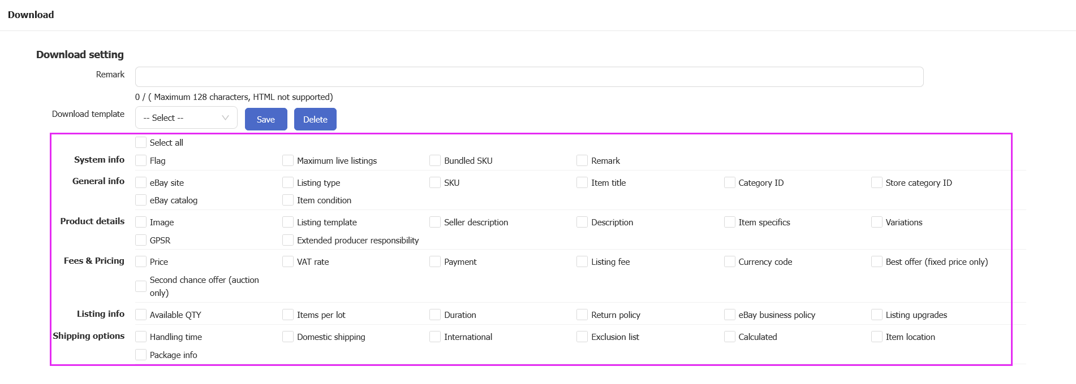
Task: Check the Handling time checkbox
Action: pyautogui.click(x=141, y=337)
